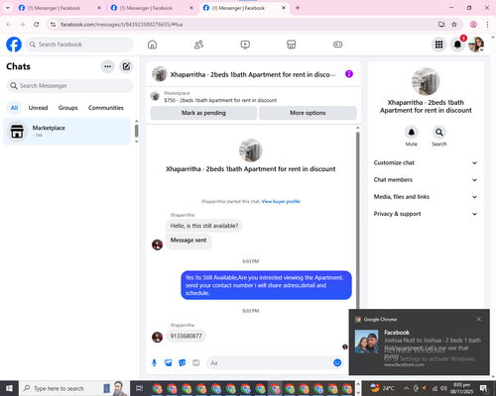Bookmark this page with star icon
Screen dimensions: 496x396
tap(454, 25)
